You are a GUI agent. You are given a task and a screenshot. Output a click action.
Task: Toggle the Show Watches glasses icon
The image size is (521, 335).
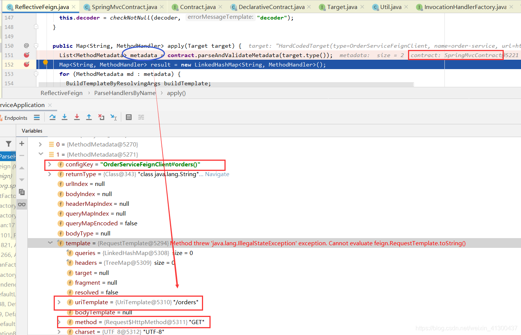pos(22,204)
